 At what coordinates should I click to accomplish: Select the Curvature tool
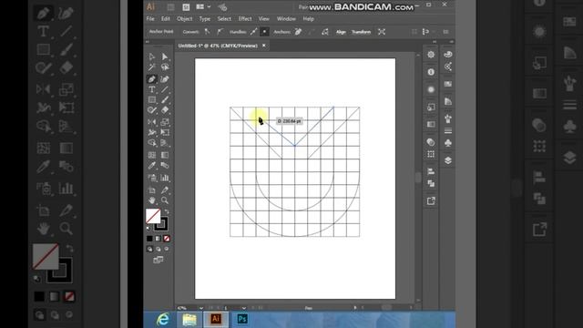point(165,79)
